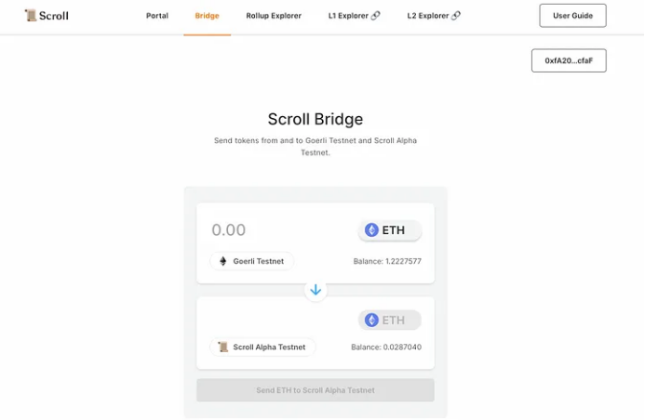Open the Goerli Testnet network selector
The height and width of the screenshot is (420, 645).
tap(251, 261)
